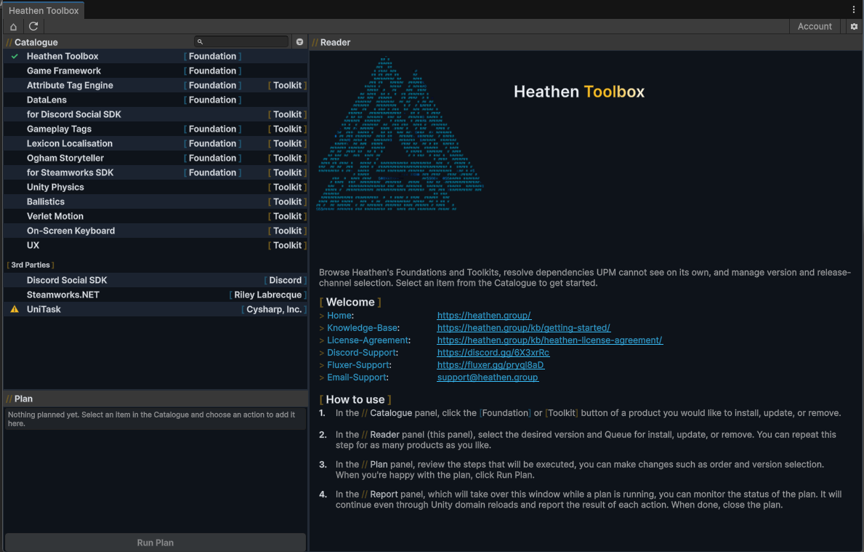Image resolution: width=864 pixels, height=552 pixels.
Task: Open the https://heathen.group/ link
Action: [484, 316]
